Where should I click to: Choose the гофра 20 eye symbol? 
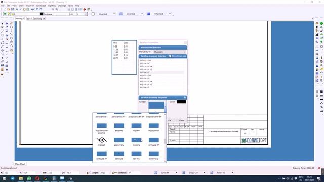[x=102, y=140]
